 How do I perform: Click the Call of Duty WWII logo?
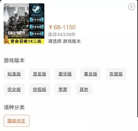tap(17, 34)
